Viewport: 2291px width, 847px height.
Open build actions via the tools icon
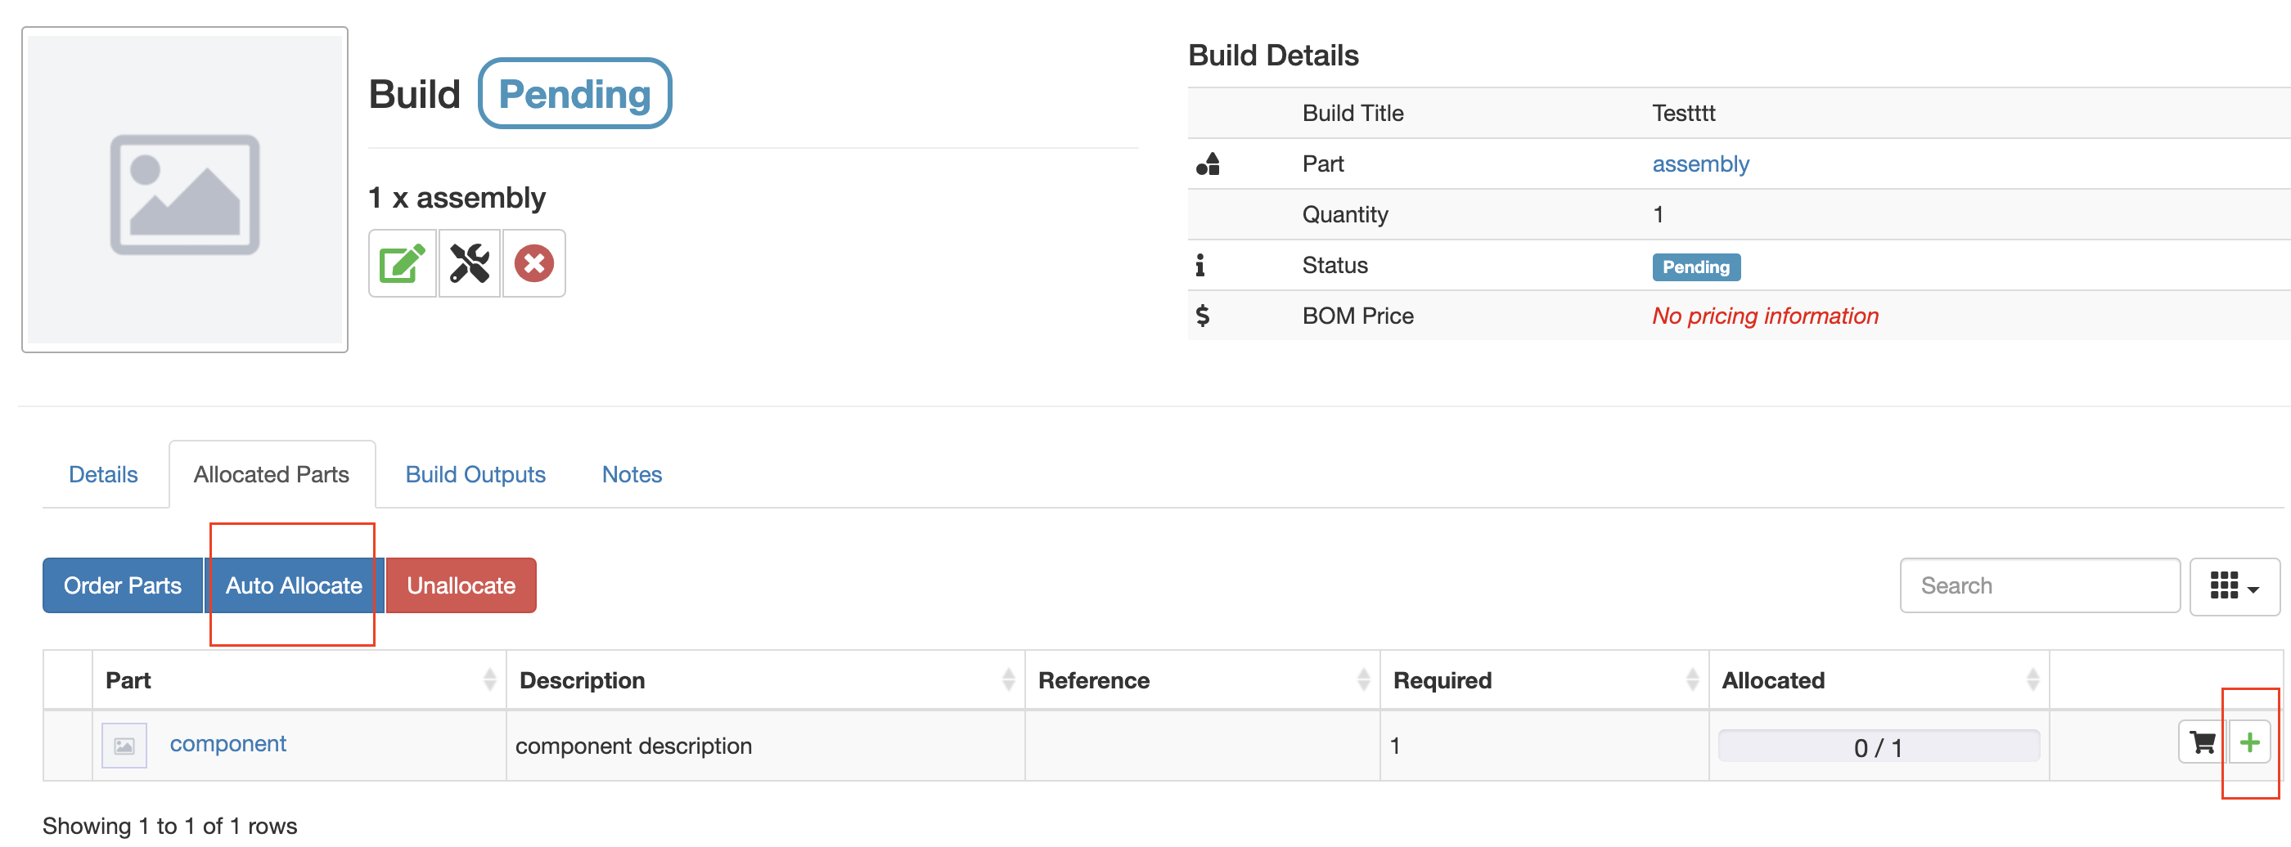tap(469, 263)
